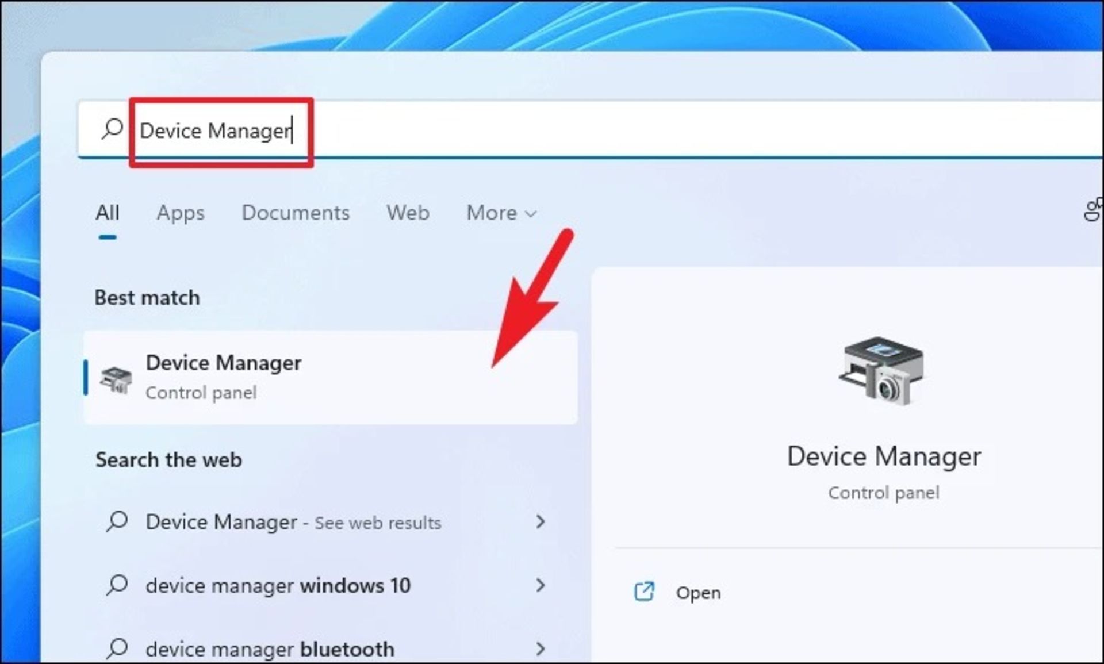This screenshot has height=664, width=1104.
Task: Click the search magnifier icon in search box
Action: coord(112,129)
